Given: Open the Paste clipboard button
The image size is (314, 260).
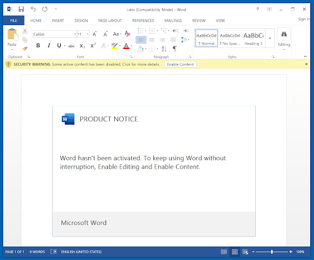Looking at the screenshot, I should tap(12, 39).
